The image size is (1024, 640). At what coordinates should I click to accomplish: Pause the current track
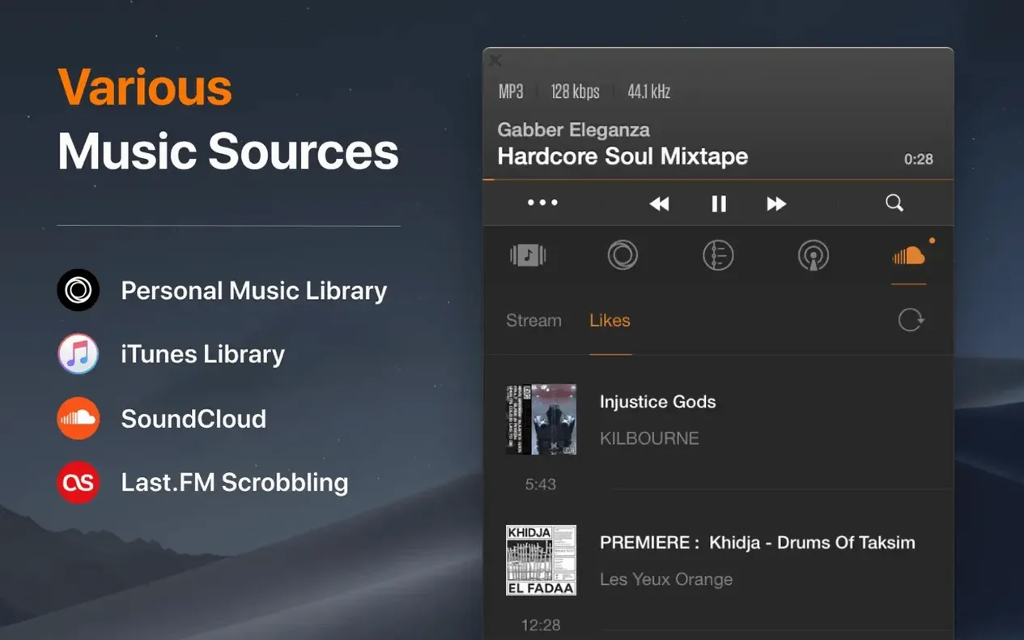pyautogui.click(x=719, y=203)
